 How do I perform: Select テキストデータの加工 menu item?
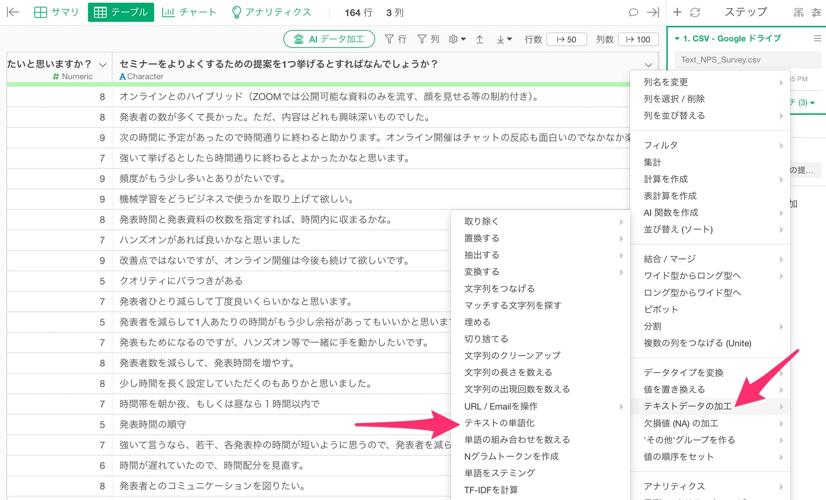tap(710, 407)
